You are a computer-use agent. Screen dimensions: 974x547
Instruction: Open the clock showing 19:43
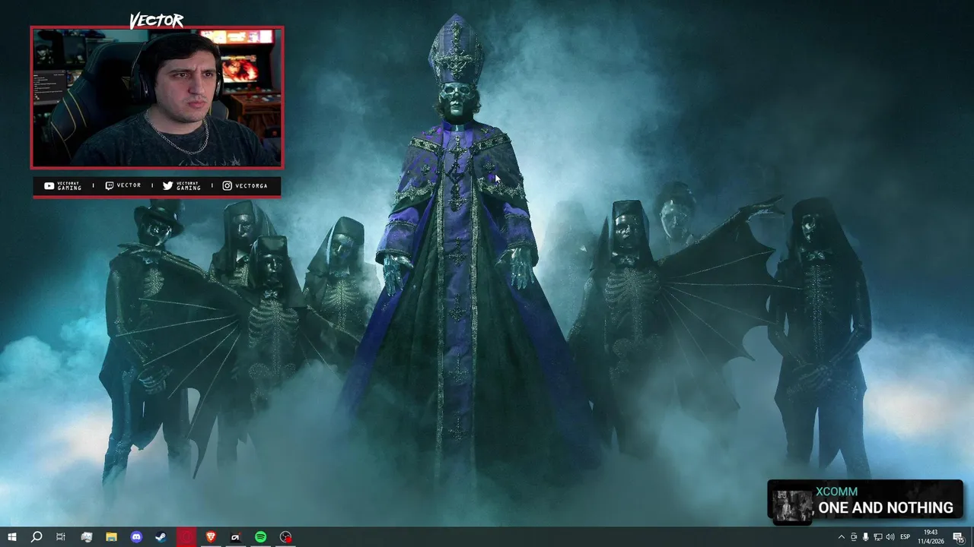click(x=930, y=537)
